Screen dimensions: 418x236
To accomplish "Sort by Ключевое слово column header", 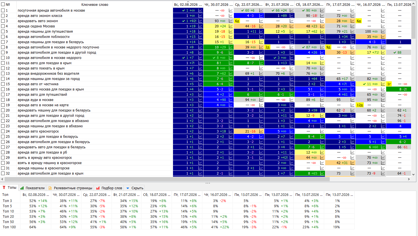I will (x=95, y=4).
